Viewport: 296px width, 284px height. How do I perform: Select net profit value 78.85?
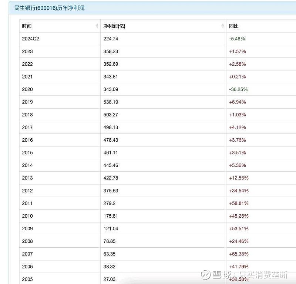coord(109,242)
